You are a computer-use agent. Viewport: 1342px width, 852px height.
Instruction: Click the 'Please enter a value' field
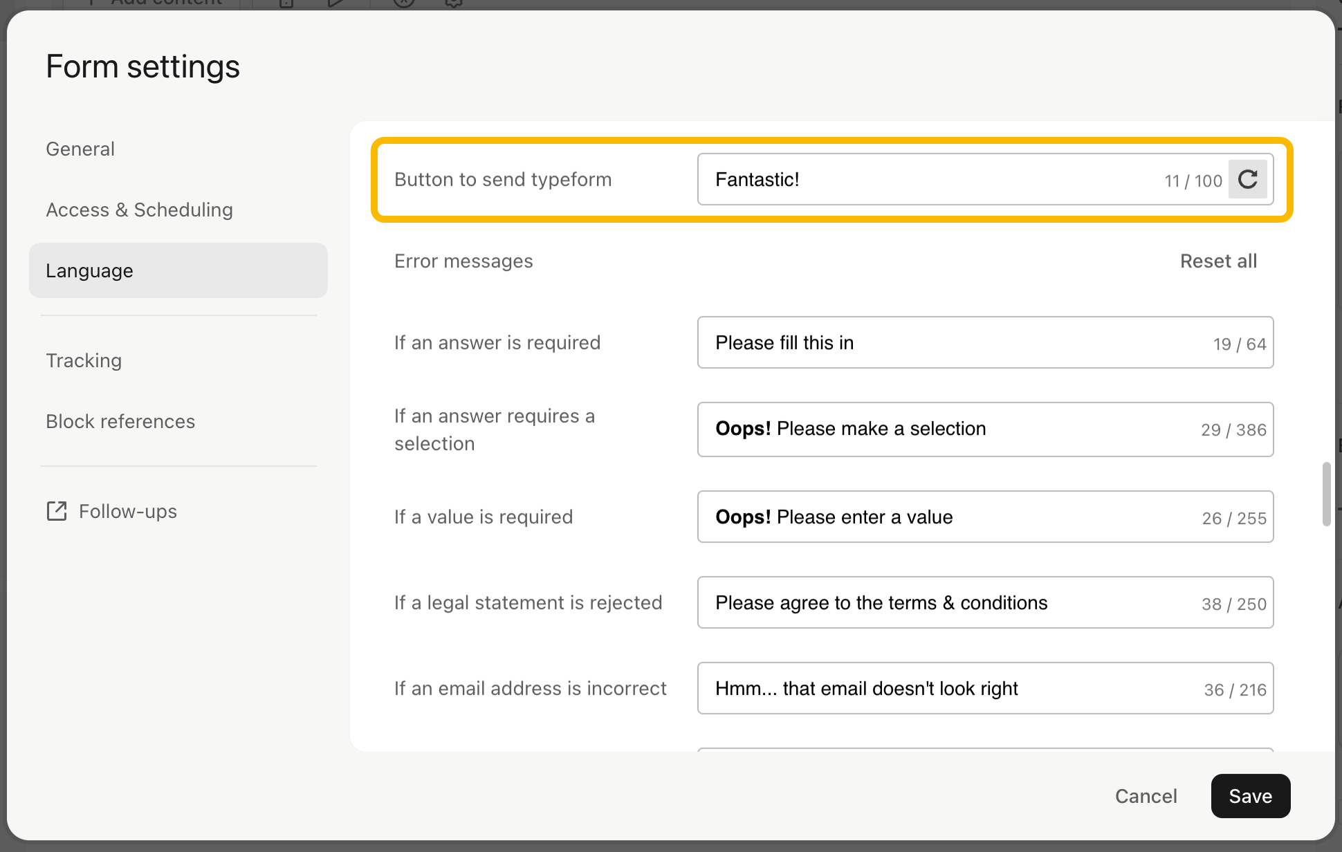click(955, 517)
